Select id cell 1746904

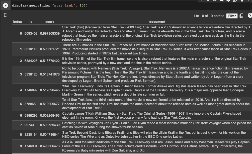click(x=31, y=146)
